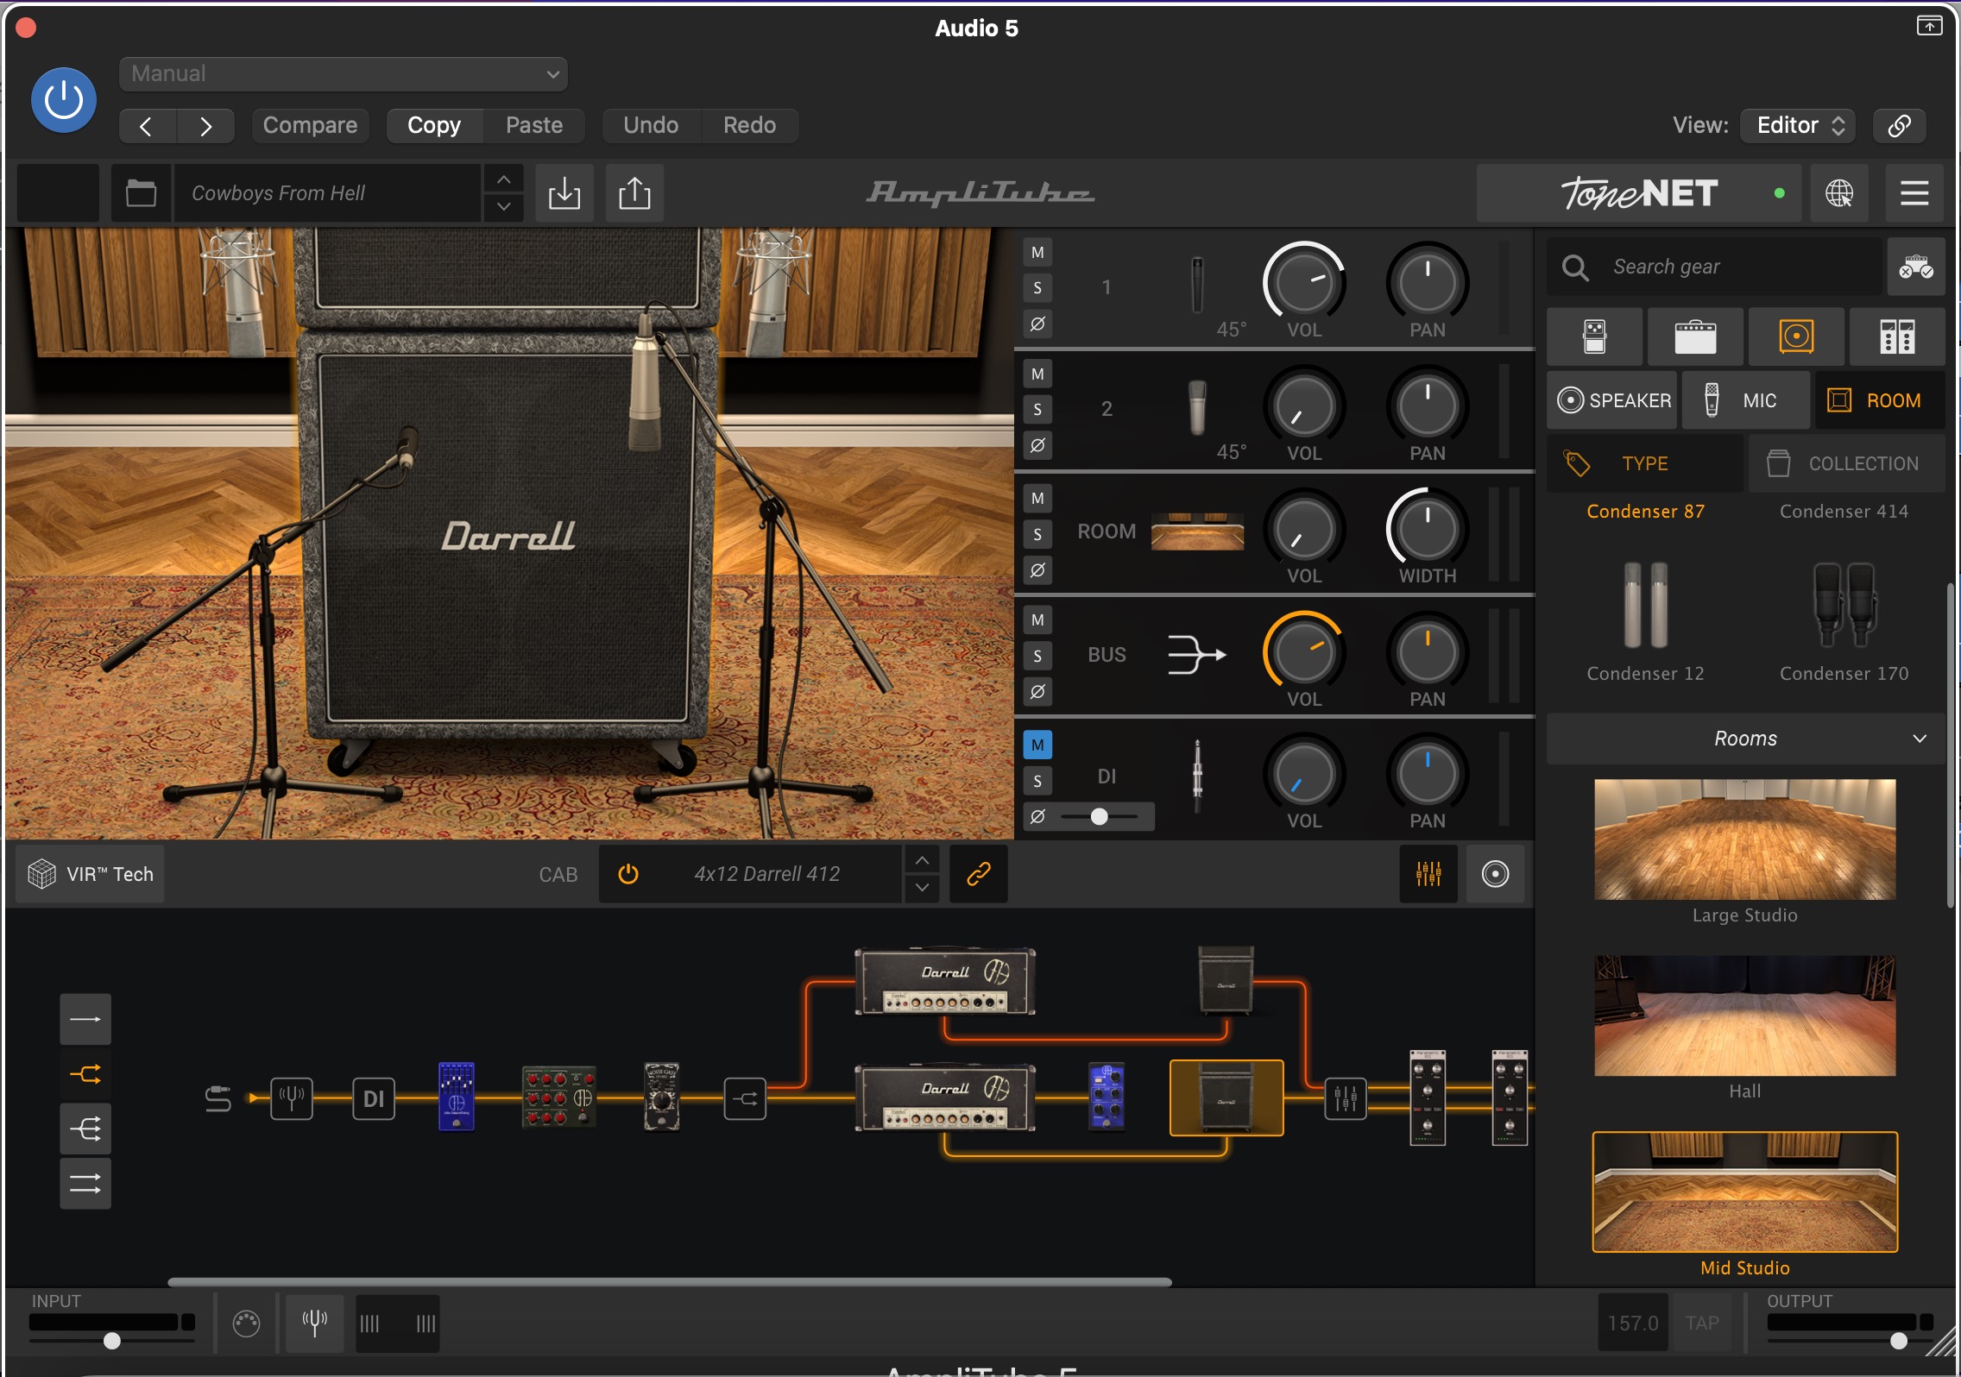Click the tuner block in signal chain
This screenshot has width=1961, height=1377.
coord(292,1099)
